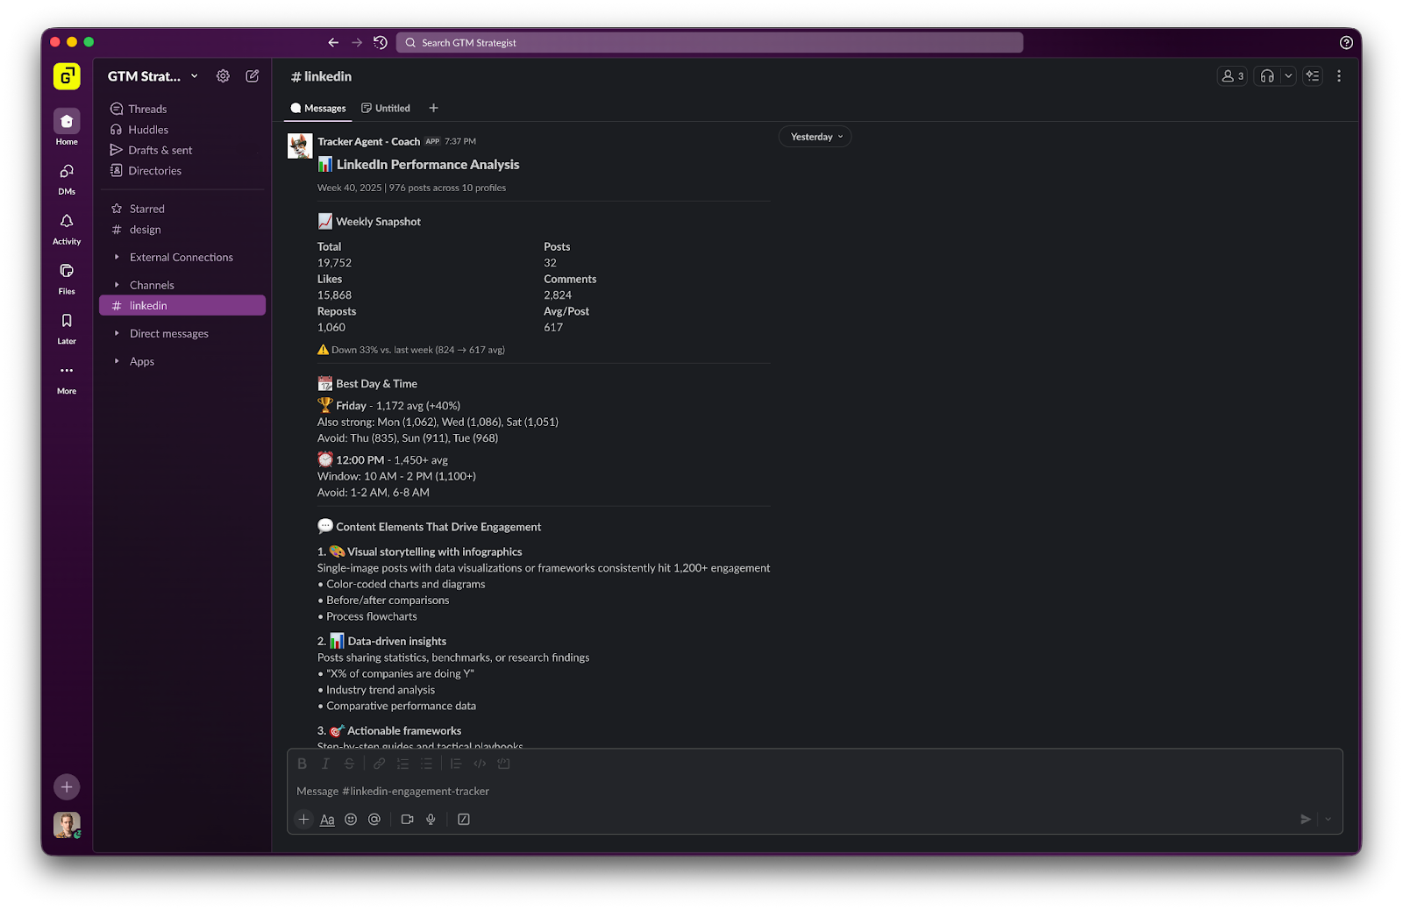The image size is (1403, 910).
Task: Expand the Channels section
Action: [x=152, y=285]
